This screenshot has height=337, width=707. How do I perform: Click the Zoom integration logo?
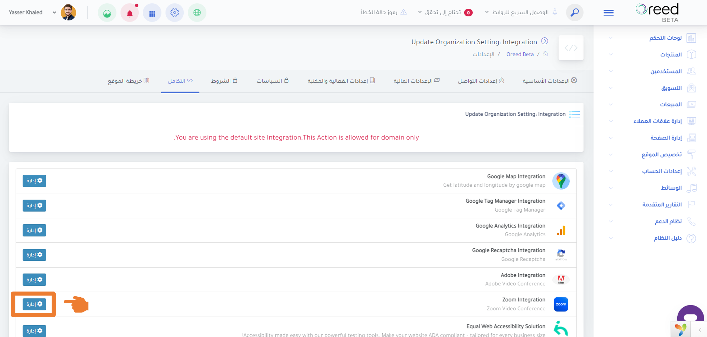click(x=561, y=304)
